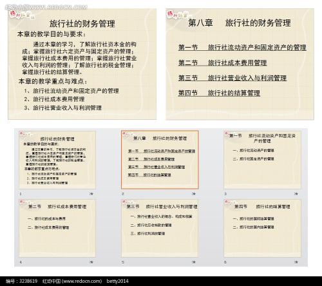Click 第一节 link in slide 2 thumbnail
The image size is (322, 286).
click(162, 151)
